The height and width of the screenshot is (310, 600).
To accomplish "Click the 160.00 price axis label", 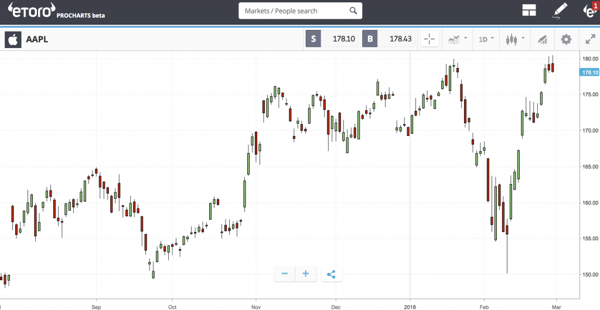I will click(x=590, y=202).
